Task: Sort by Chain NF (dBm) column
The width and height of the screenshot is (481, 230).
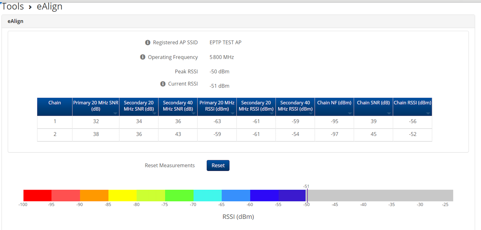Action: tap(334, 106)
